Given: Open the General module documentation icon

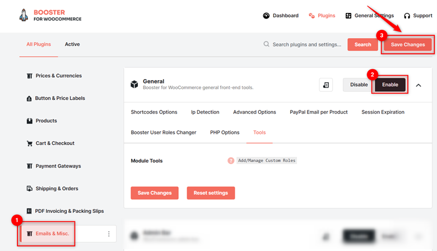Looking at the screenshot, I should [x=326, y=85].
